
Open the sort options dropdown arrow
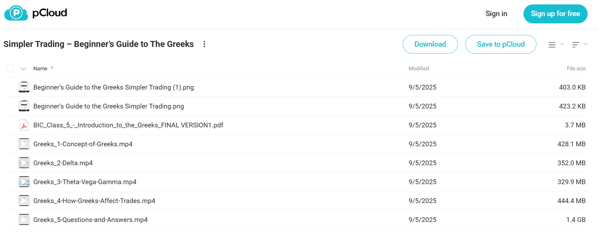pyautogui.click(x=586, y=44)
